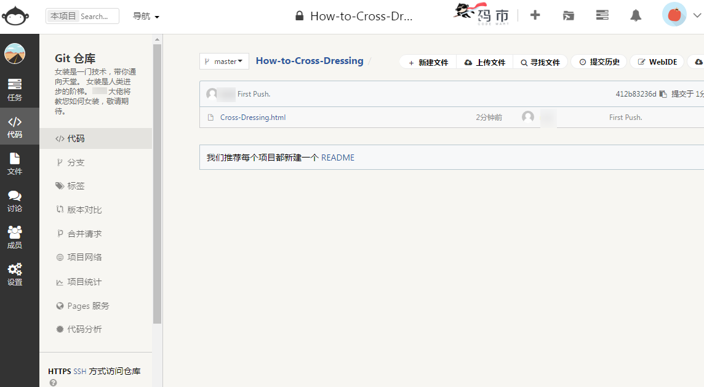
Task: Select Pages 服务 in the Git menu
Action: (x=88, y=306)
